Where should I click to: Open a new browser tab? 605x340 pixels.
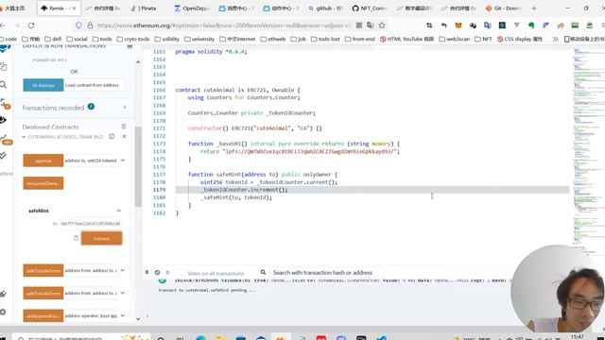[534, 8]
